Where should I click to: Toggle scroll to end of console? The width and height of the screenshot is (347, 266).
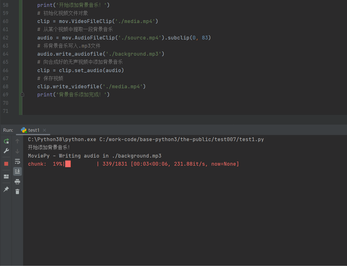tap(17, 171)
